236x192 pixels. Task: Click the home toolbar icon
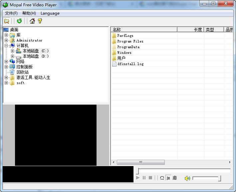tap(32, 21)
